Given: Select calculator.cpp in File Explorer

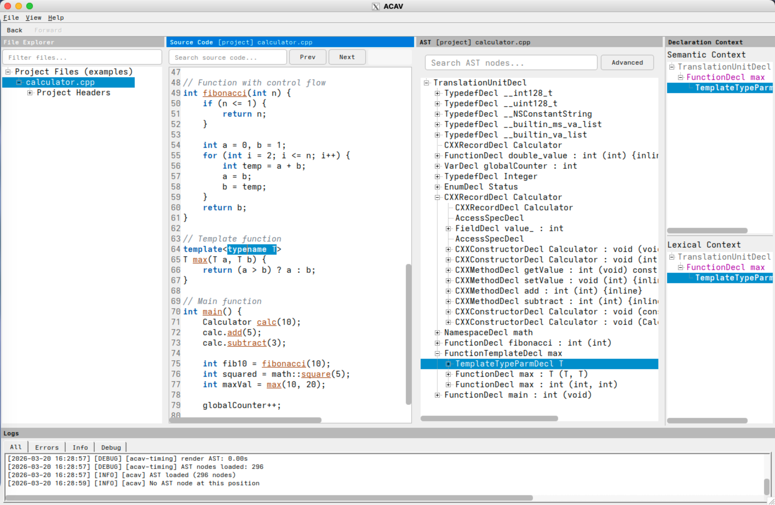Looking at the screenshot, I should [60, 82].
